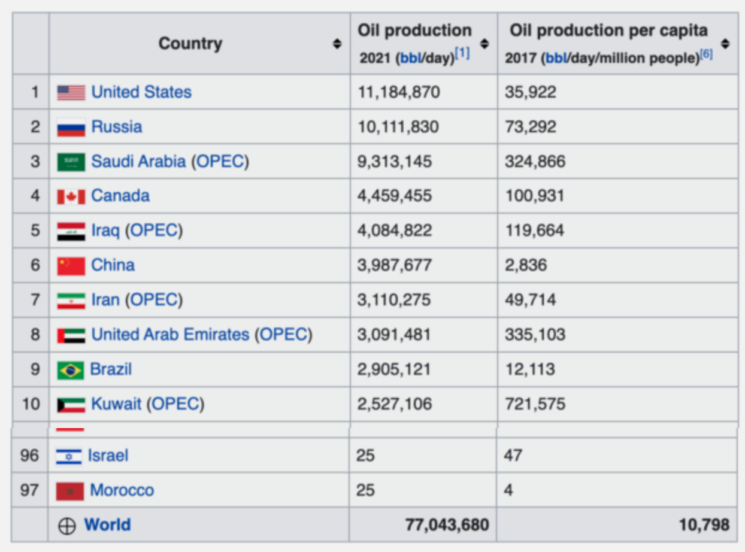The image size is (745, 552).
Task: Click the Israel flag icon
Action: tap(68, 456)
